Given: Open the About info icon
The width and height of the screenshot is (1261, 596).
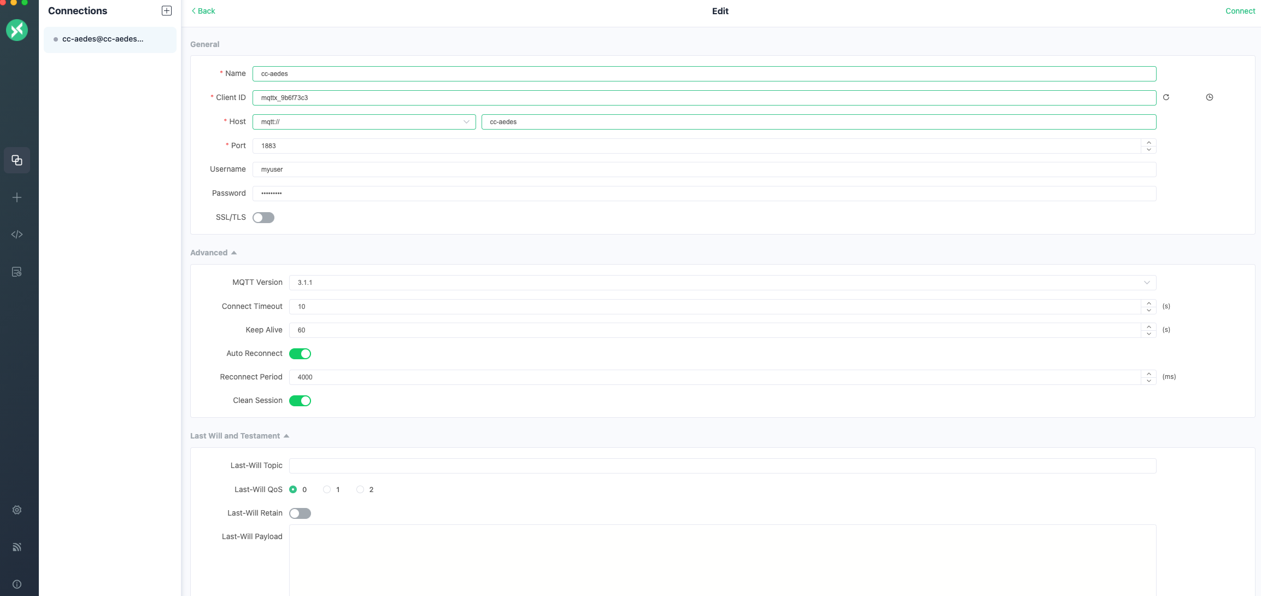Looking at the screenshot, I should [17, 584].
